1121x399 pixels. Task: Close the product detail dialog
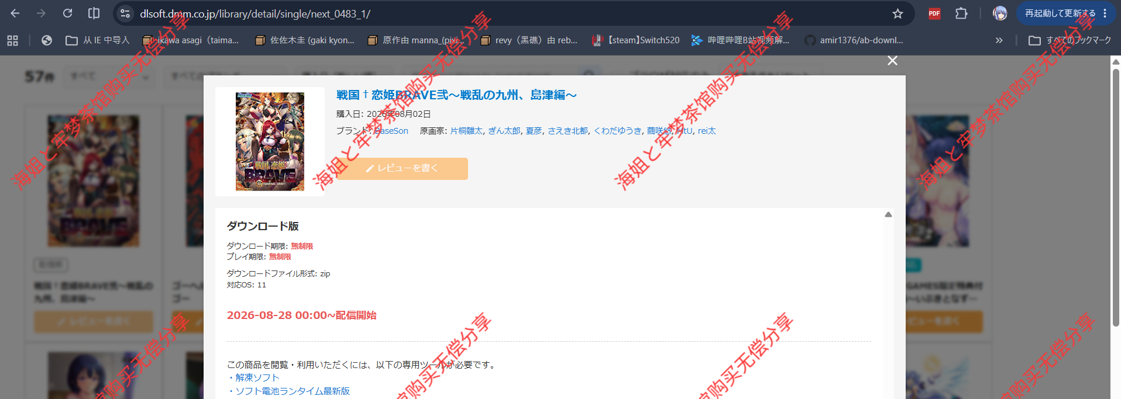pos(892,61)
